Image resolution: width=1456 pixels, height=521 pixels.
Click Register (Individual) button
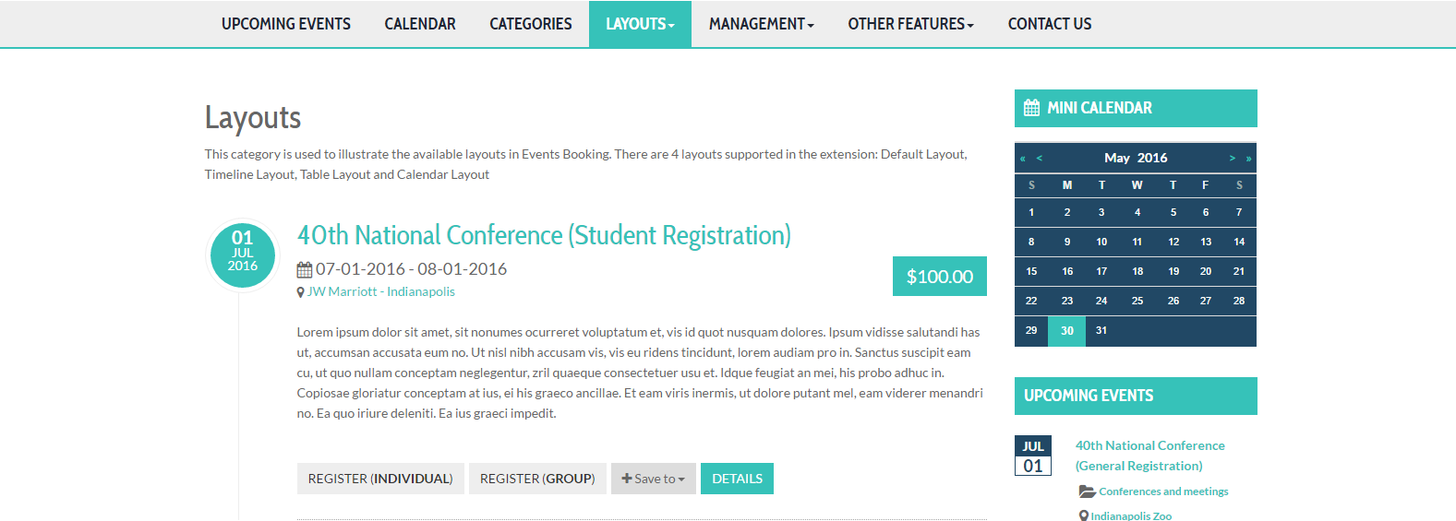point(380,479)
